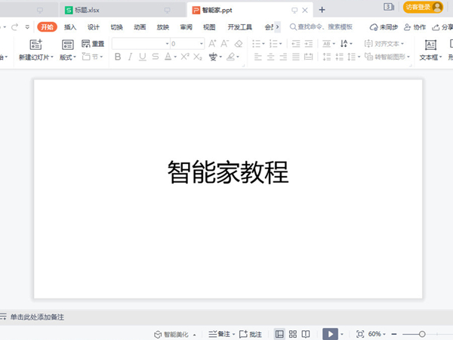
Task: Click the numbered list icon
Action: point(273,44)
